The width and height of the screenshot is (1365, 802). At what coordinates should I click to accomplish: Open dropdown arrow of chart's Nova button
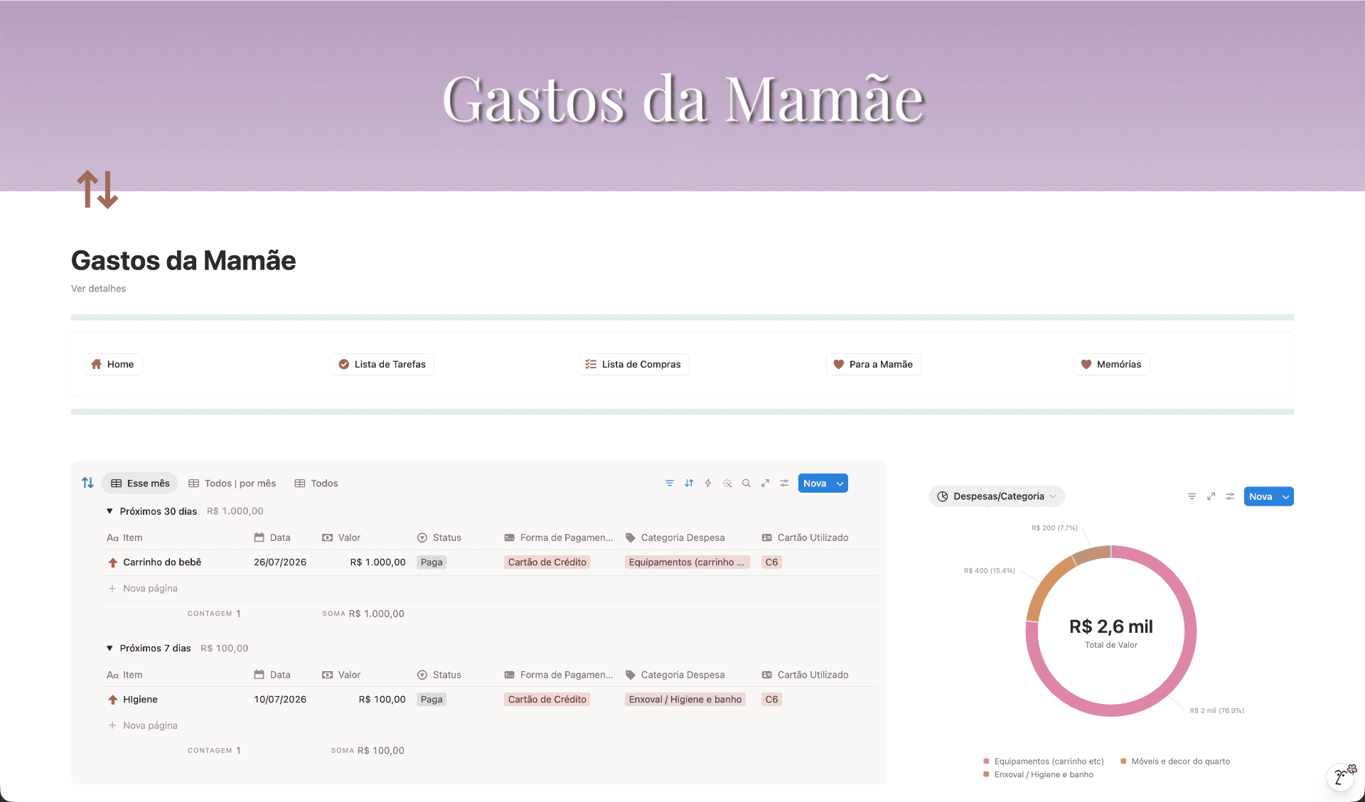click(1285, 497)
